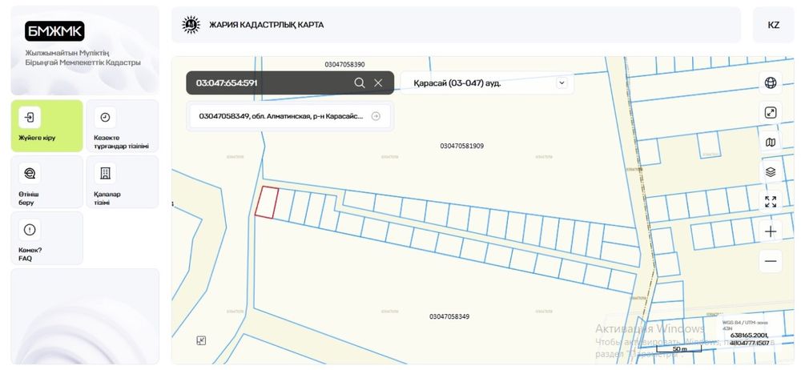The height and width of the screenshot is (370, 801).
Task: Switch language using KZ button
Action: click(773, 25)
